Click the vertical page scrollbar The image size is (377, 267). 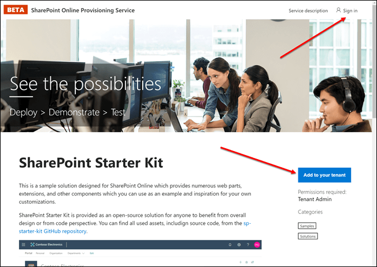374,133
